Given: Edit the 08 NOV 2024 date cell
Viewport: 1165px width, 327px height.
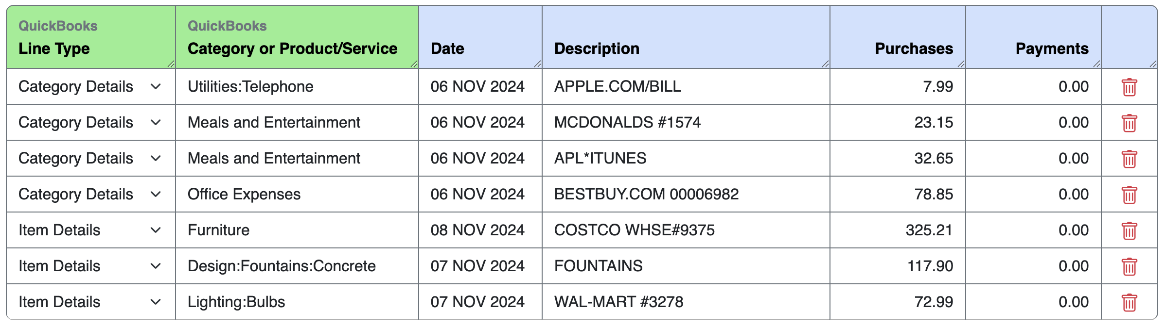Looking at the screenshot, I should [480, 230].
